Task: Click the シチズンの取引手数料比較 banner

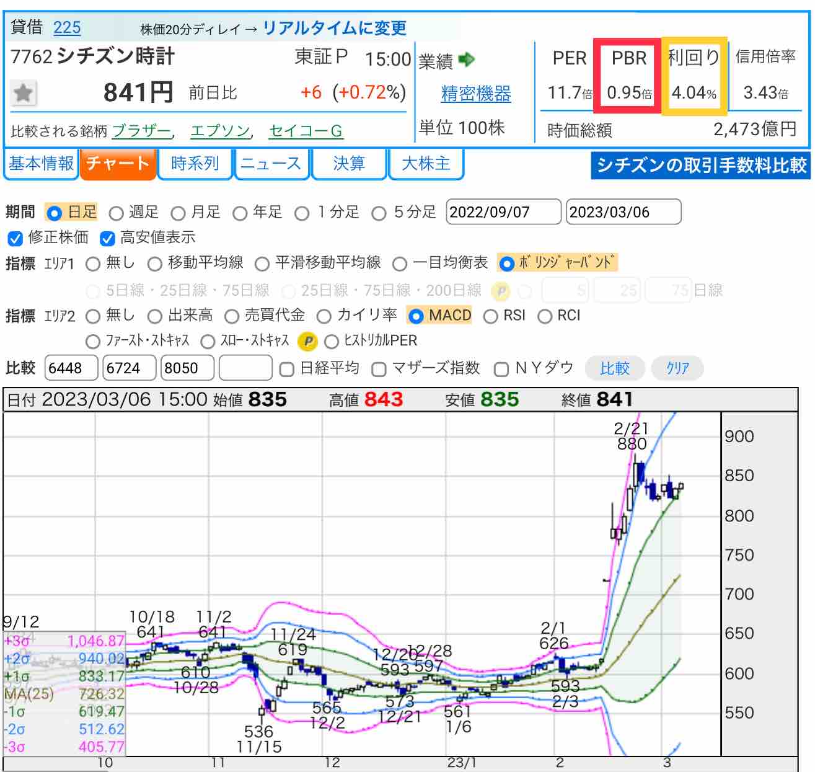Action: coord(701,166)
